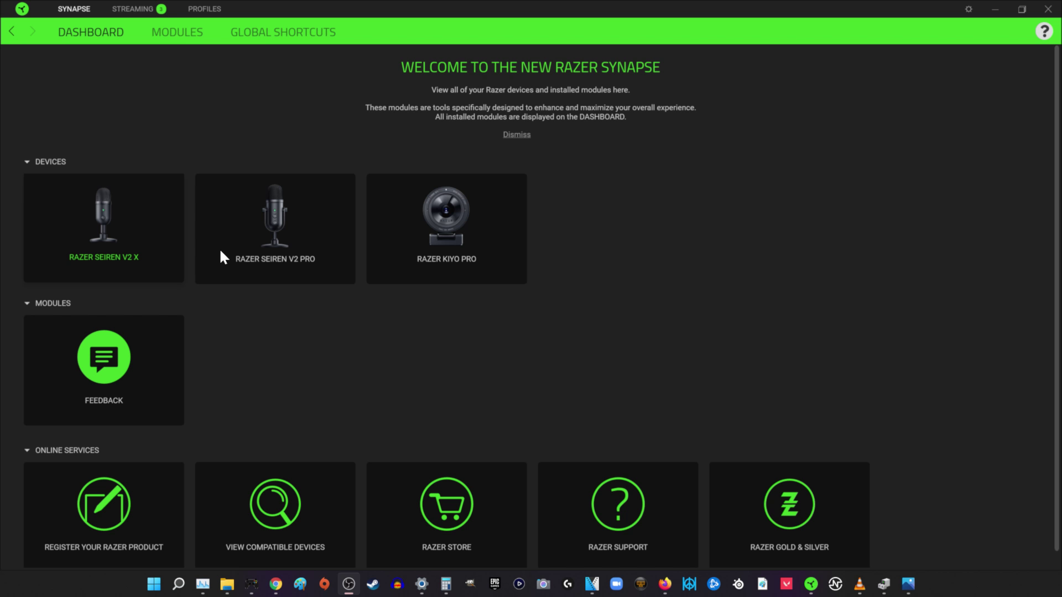The height and width of the screenshot is (597, 1062).
Task: Select the Dashboard sub-tab
Action: (91, 32)
